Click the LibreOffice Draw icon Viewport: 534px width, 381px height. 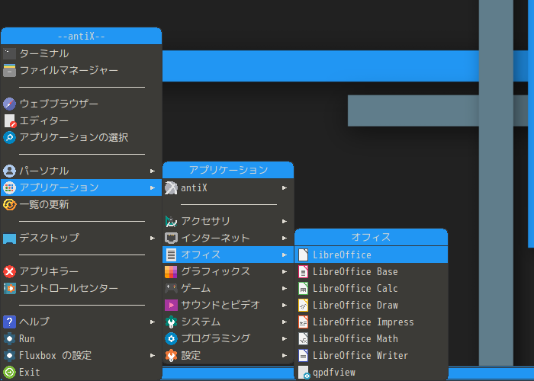(303, 305)
